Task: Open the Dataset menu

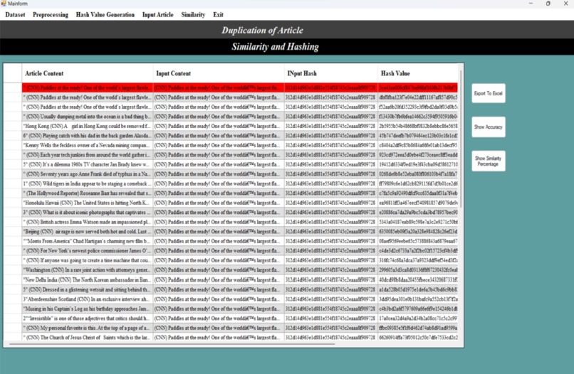Action: tap(15, 15)
